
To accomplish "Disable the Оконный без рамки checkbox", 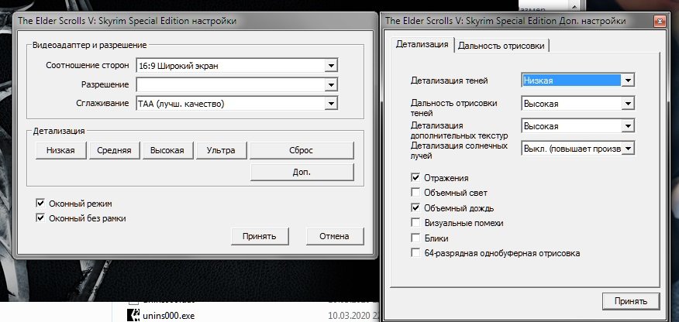I will click(40, 218).
